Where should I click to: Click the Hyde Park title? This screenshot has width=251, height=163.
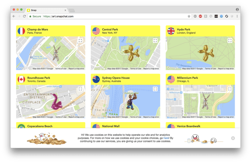[183, 29]
